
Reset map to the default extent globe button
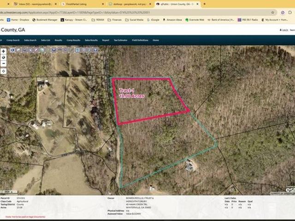tap(3, 57)
